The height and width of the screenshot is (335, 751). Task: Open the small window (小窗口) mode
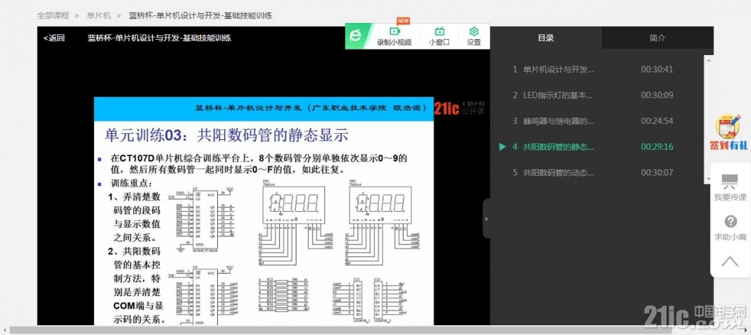(439, 36)
